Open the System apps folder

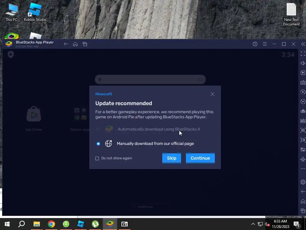[80, 119]
